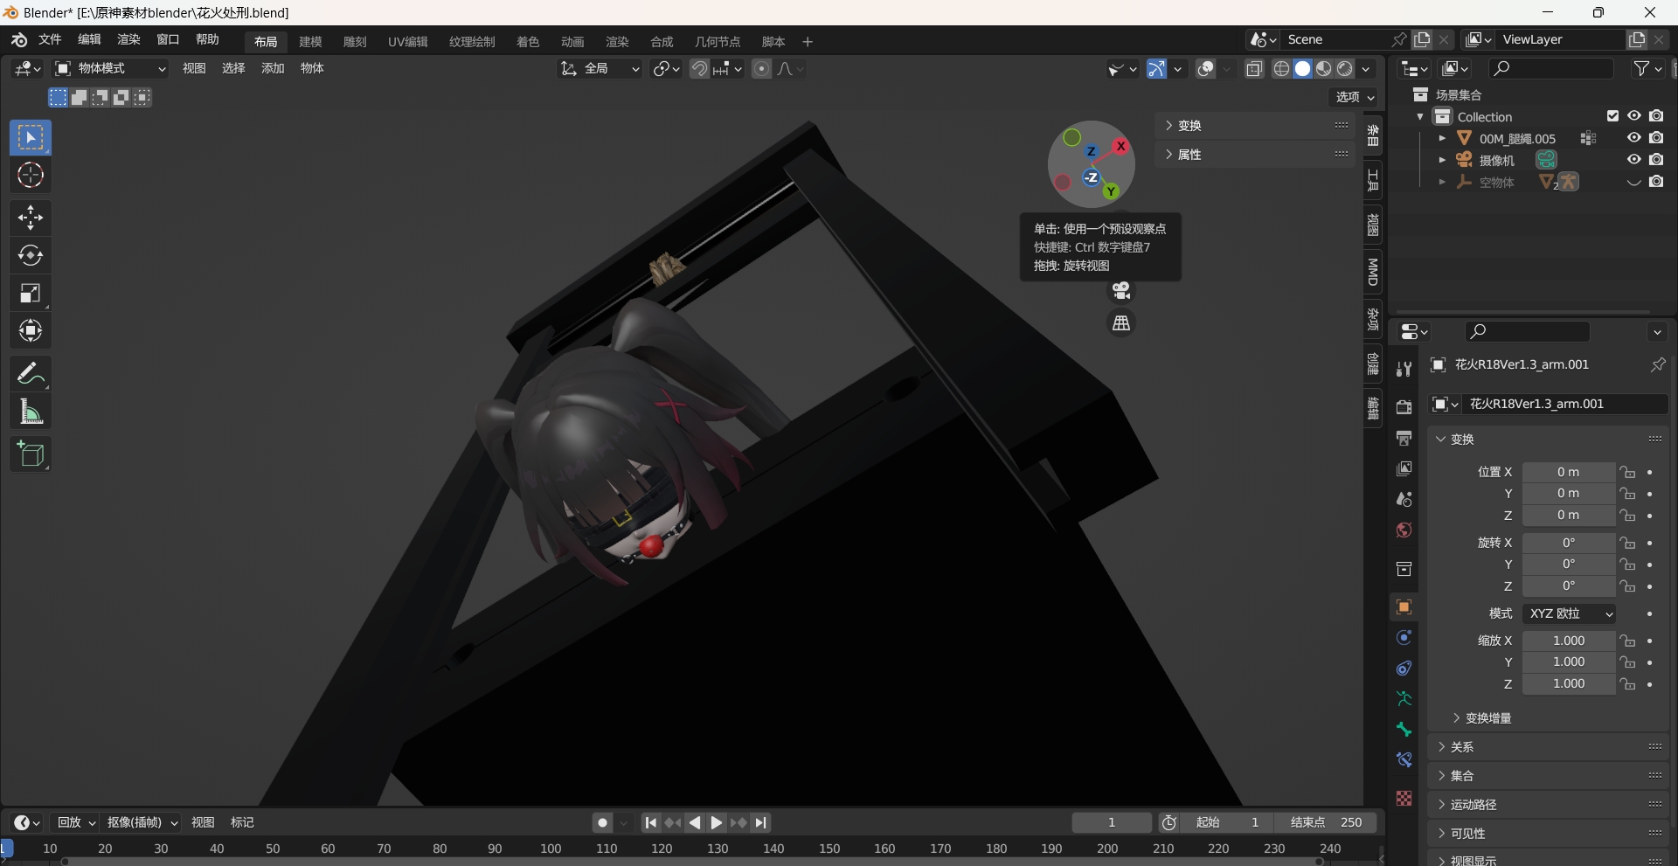Select the Box Select tool
The height and width of the screenshot is (866, 1678).
click(31, 138)
